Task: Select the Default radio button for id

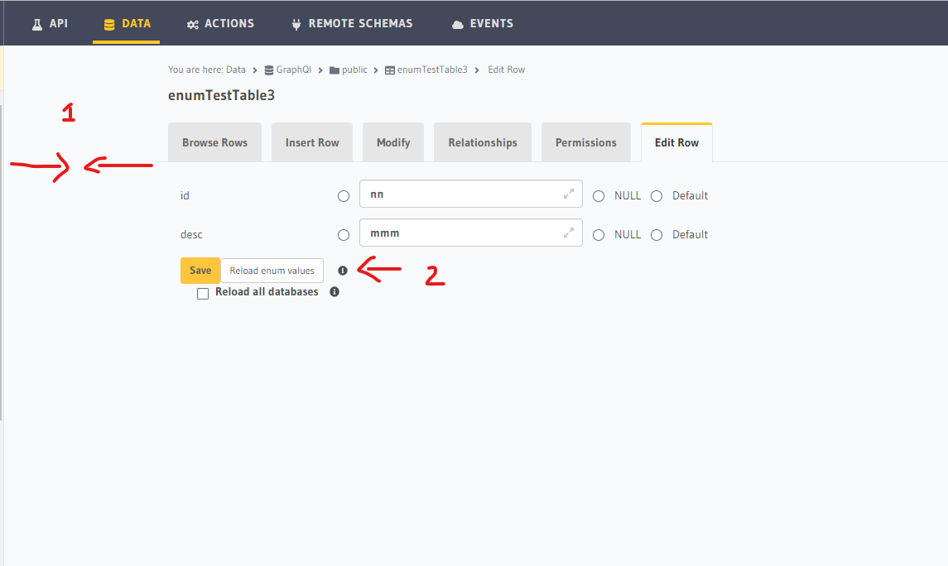Action: (657, 196)
